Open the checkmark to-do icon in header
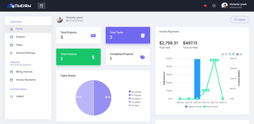The height and width of the screenshot is (124, 254). click(x=214, y=6)
